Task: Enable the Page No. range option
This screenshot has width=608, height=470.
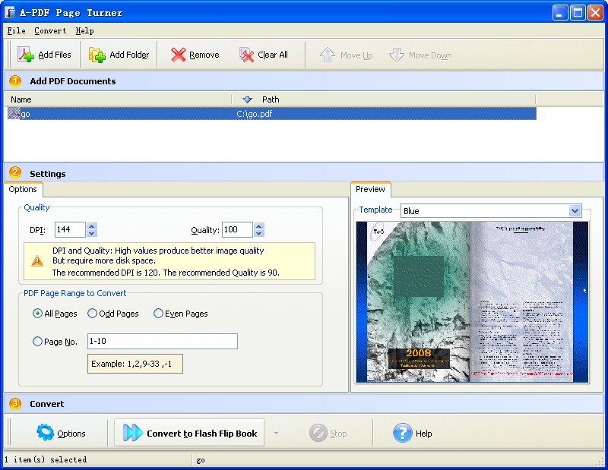Action: coord(36,340)
